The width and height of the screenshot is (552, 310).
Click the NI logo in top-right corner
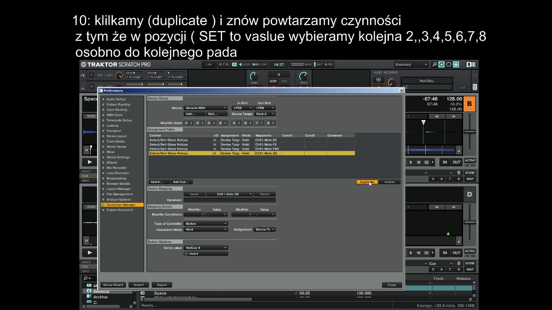click(471, 65)
